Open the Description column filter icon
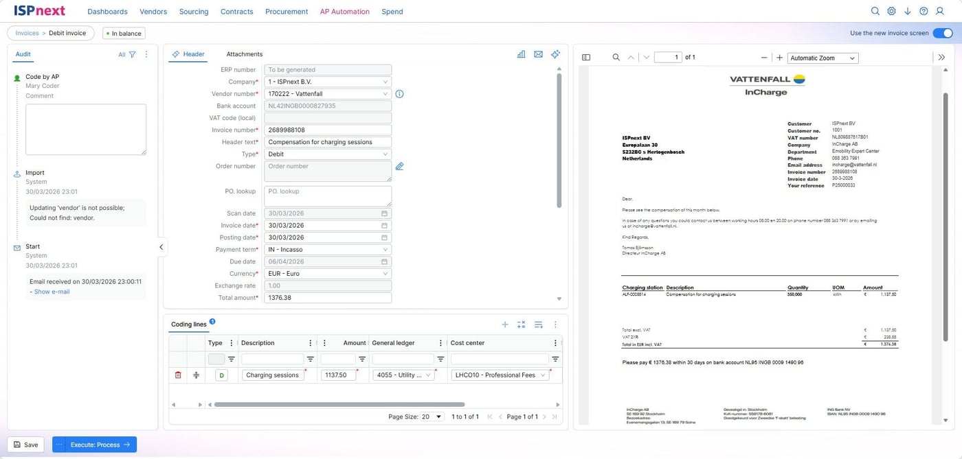 coord(310,359)
